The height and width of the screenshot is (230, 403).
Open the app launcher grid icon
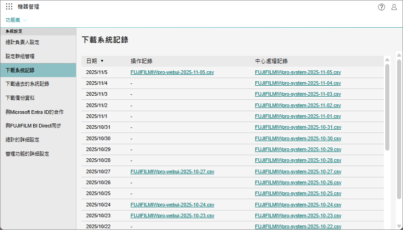(9, 7)
